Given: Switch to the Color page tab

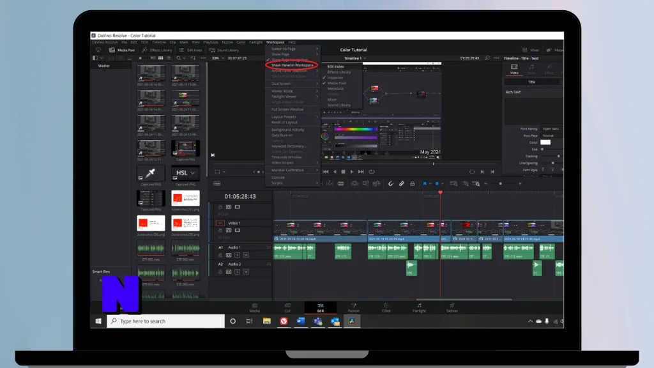Looking at the screenshot, I should 386,307.
